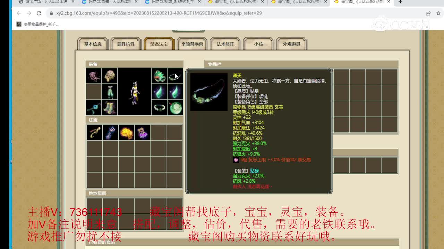Open the 贵重物品保护 bookmark
Image resolution: width=444 pixels, height=249 pixels.
(38, 24)
